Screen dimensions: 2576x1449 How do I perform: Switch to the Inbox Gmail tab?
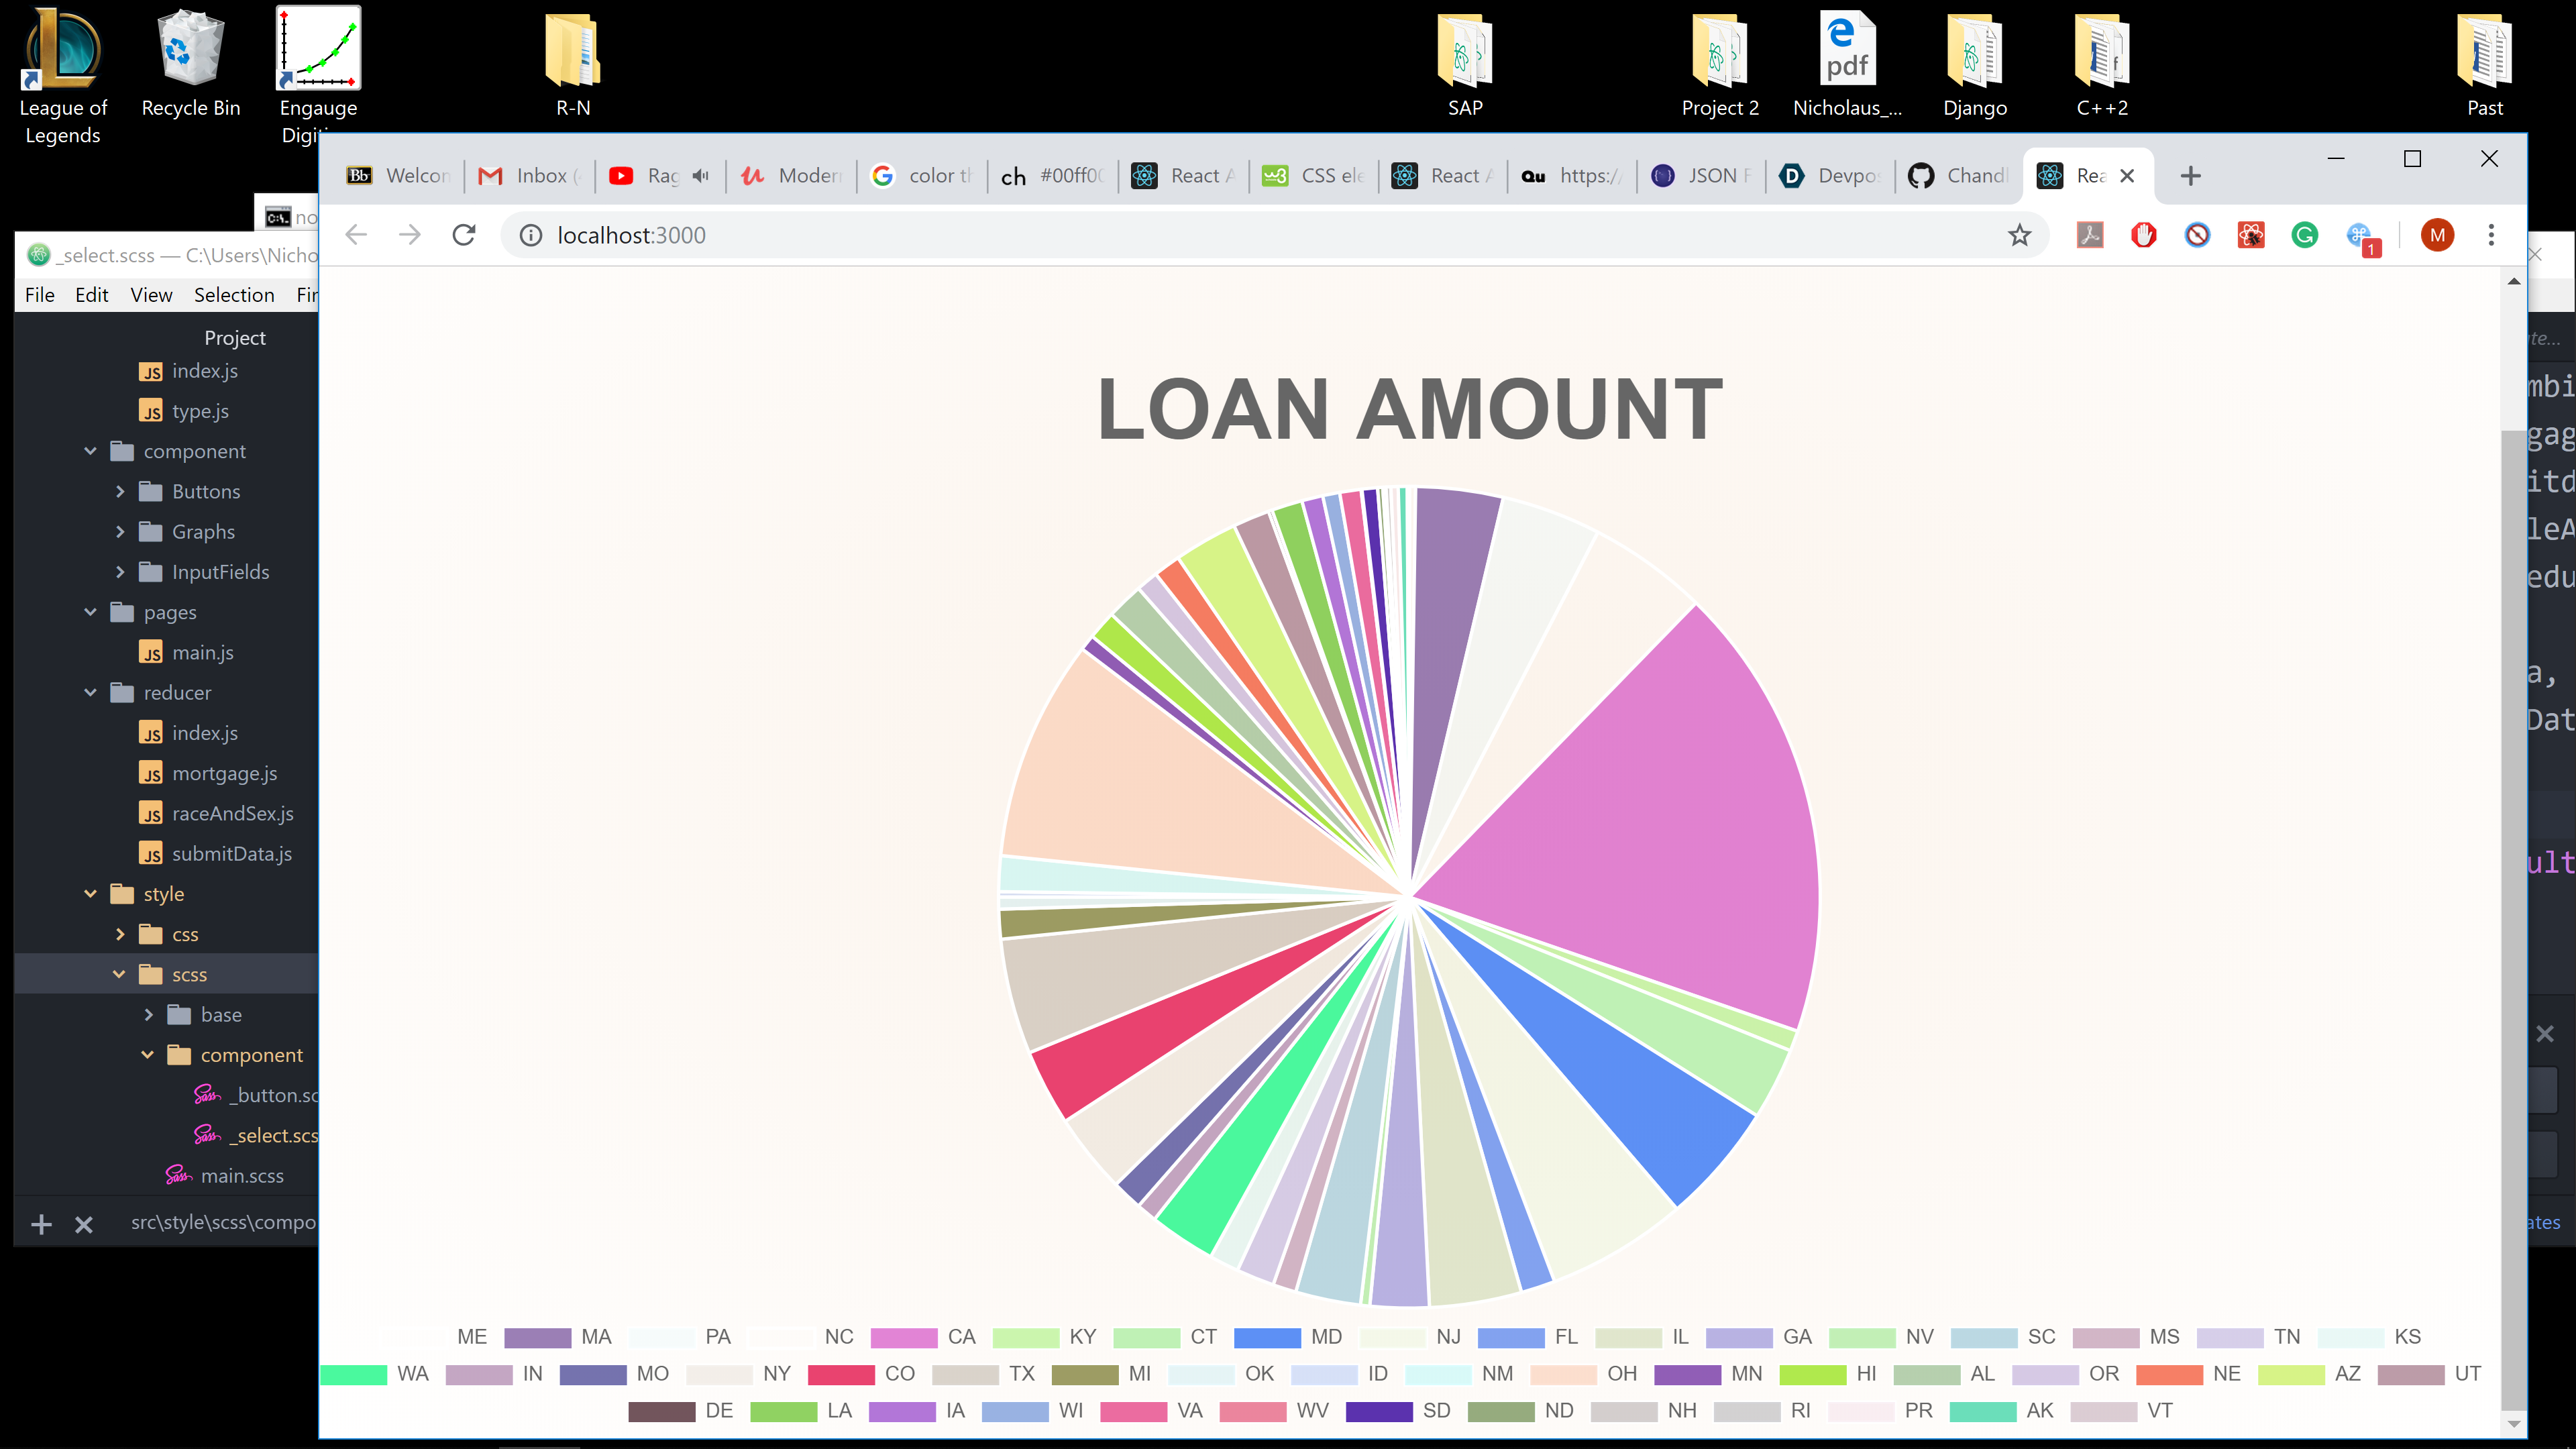point(531,176)
